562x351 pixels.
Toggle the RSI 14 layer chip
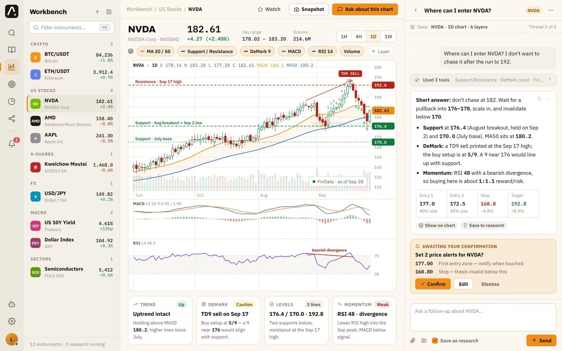click(x=322, y=51)
